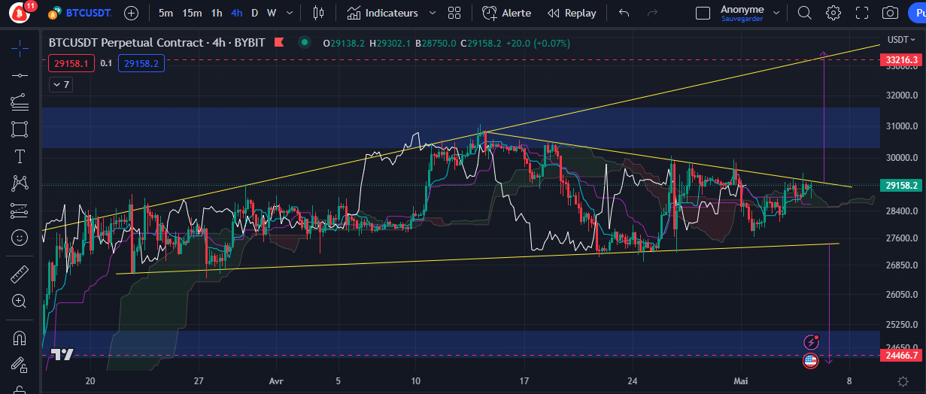This screenshot has width=926, height=394.
Task: Expand favorite indicators chevron next to Indicateurs
Action: (x=433, y=13)
